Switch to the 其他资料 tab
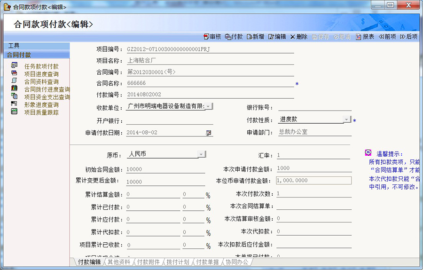Image resolution: width=423 pixels, height=270 pixels. tap(118, 262)
